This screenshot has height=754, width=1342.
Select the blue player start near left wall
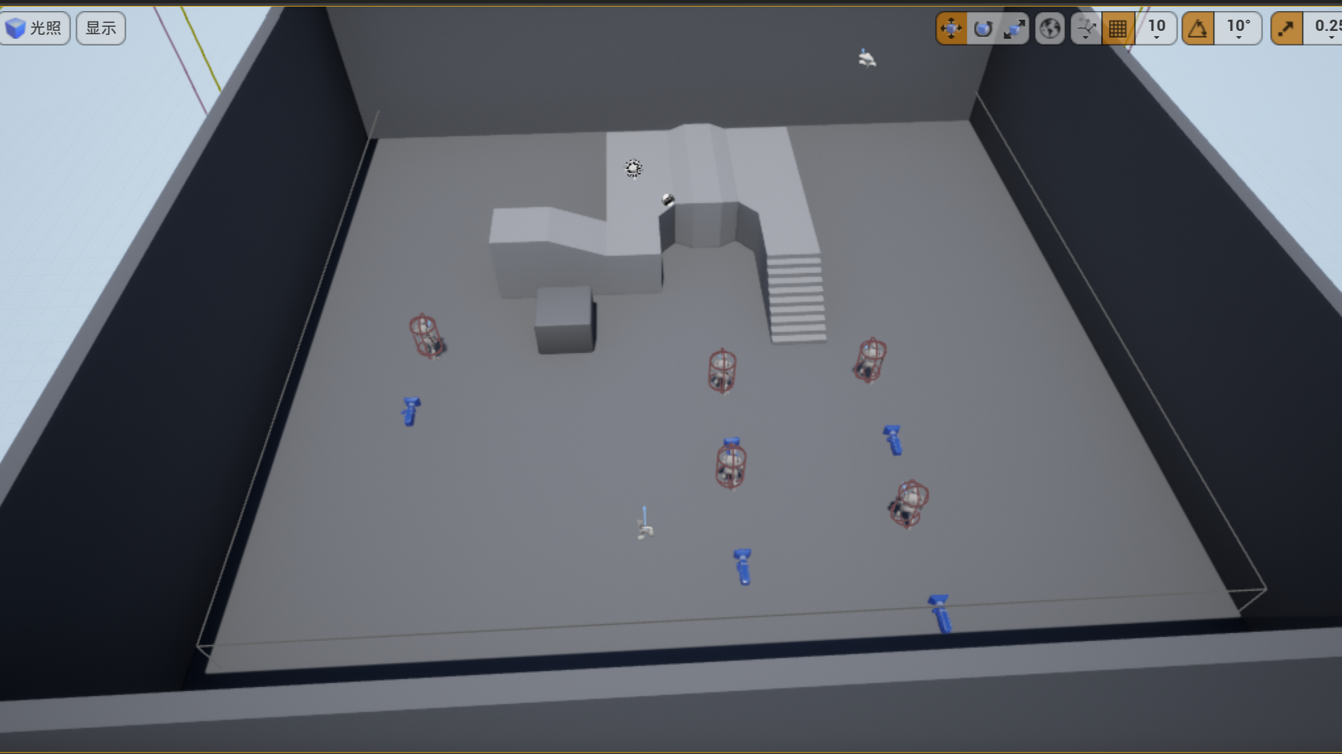point(411,412)
